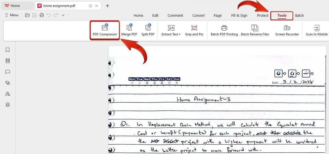Redo the last action

coord(56,15)
